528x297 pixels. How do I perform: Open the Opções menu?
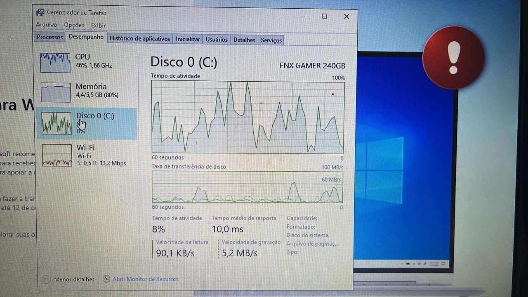pos(74,25)
